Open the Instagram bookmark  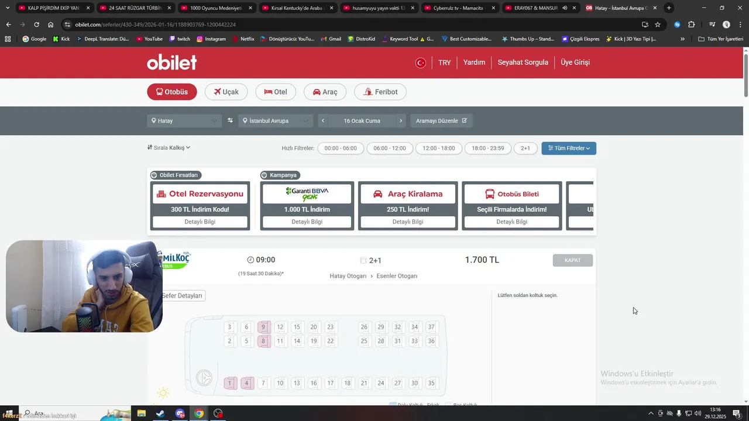click(211, 39)
